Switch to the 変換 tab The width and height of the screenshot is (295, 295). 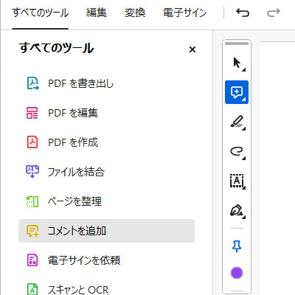point(135,13)
